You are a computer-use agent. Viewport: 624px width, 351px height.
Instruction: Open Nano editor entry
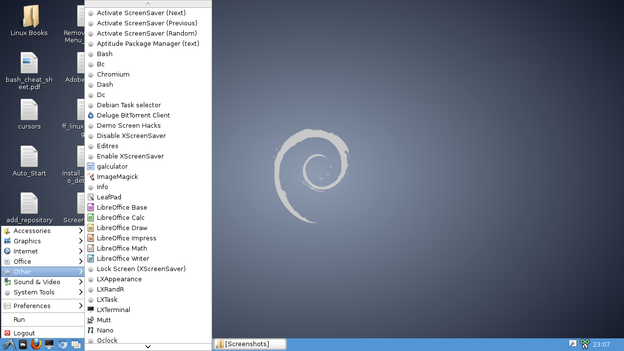pos(148,331)
